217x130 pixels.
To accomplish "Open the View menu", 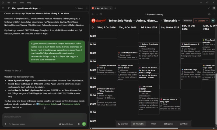I will point(22,2).
